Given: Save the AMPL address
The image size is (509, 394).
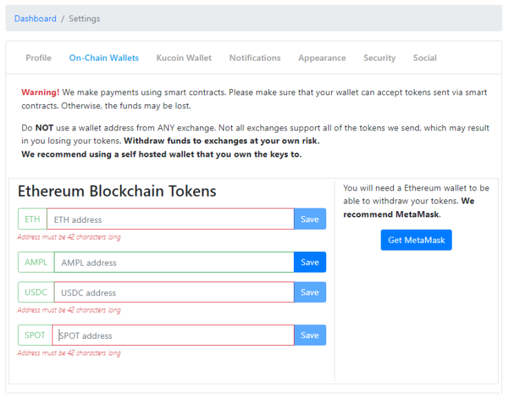Looking at the screenshot, I should [x=310, y=262].
